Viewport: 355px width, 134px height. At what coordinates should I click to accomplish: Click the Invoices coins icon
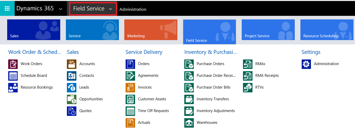130,88
